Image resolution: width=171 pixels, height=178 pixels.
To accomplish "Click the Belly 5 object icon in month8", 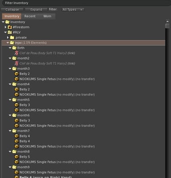I will coord(17,157).
